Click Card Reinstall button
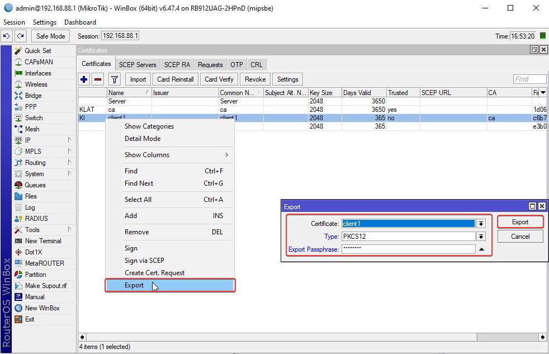The width and height of the screenshot is (549, 354). tap(176, 79)
